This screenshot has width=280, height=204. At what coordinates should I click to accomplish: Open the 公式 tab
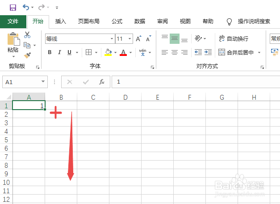pyautogui.click(x=117, y=21)
